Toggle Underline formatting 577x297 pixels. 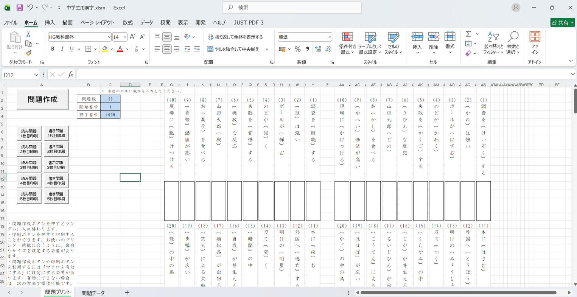[x=72, y=49]
